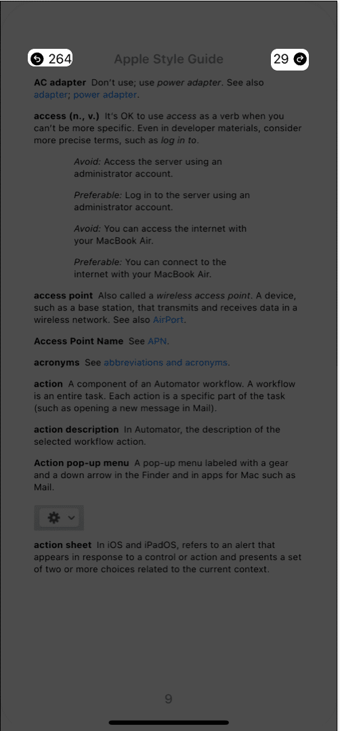Tap the bold AC adapter entry heading

[60, 83]
